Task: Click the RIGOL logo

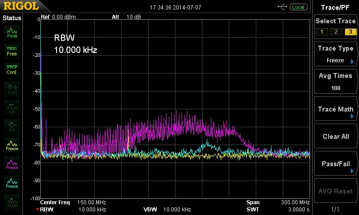Action: (x=21, y=6)
